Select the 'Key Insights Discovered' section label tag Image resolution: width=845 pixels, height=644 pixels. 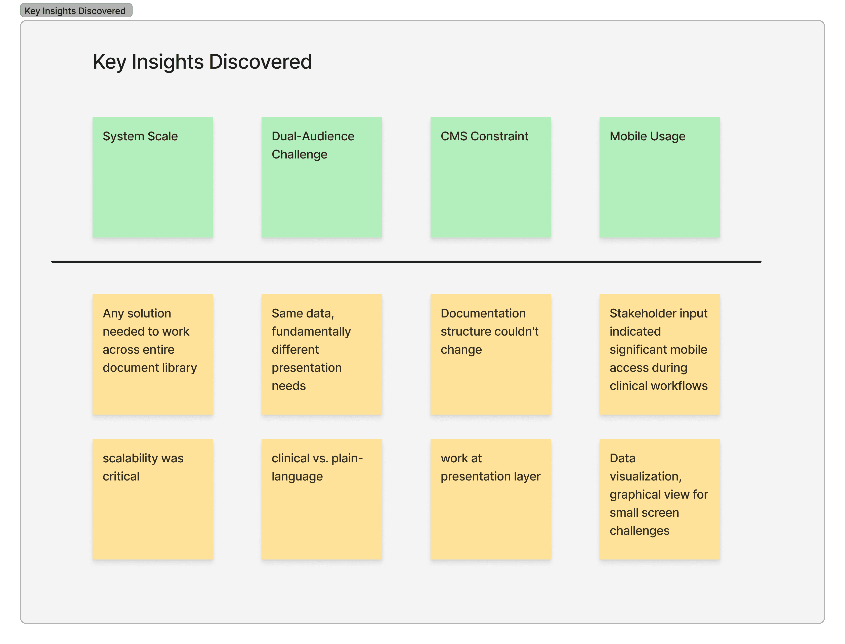(x=76, y=11)
